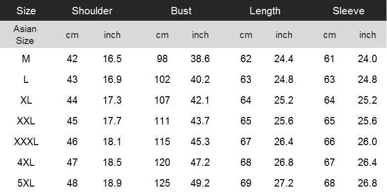
Task: Click shoulder inch value 17.7 for XXL
Action: pos(112,121)
